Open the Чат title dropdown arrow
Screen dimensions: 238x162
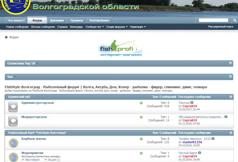click(x=15, y=77)
